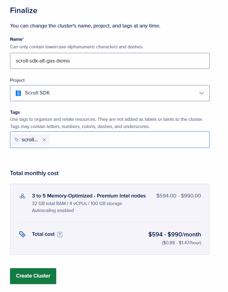Screen dimensions: 228x292
Task: Click the node cluster icon
Action: pos(22,196)
